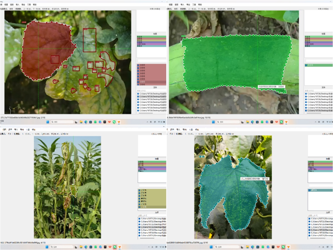Open 帮助 menu in top-right window
Viewport: 333px width, 250px height.
200,5
